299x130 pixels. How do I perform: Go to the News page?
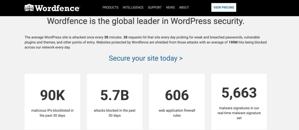pos(170,7)
